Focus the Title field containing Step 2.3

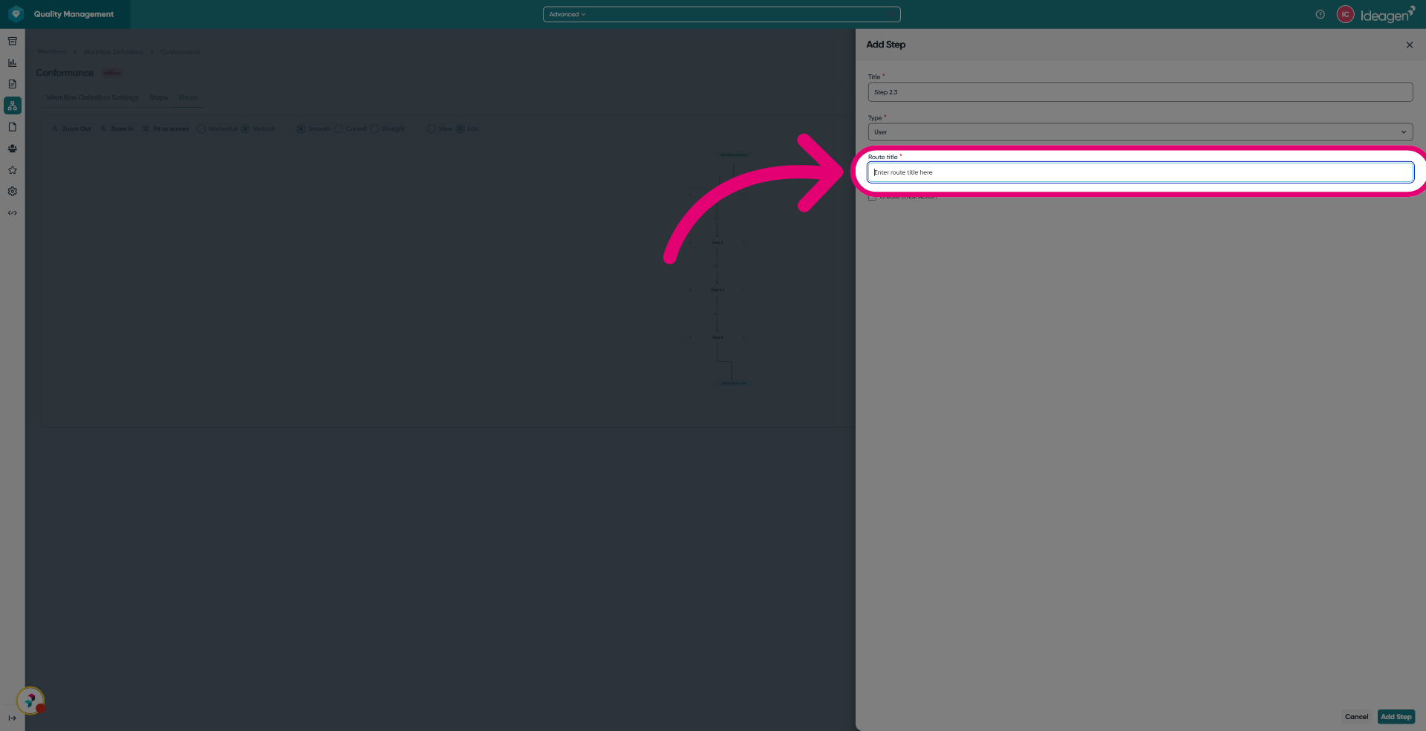coord(1140,92)
